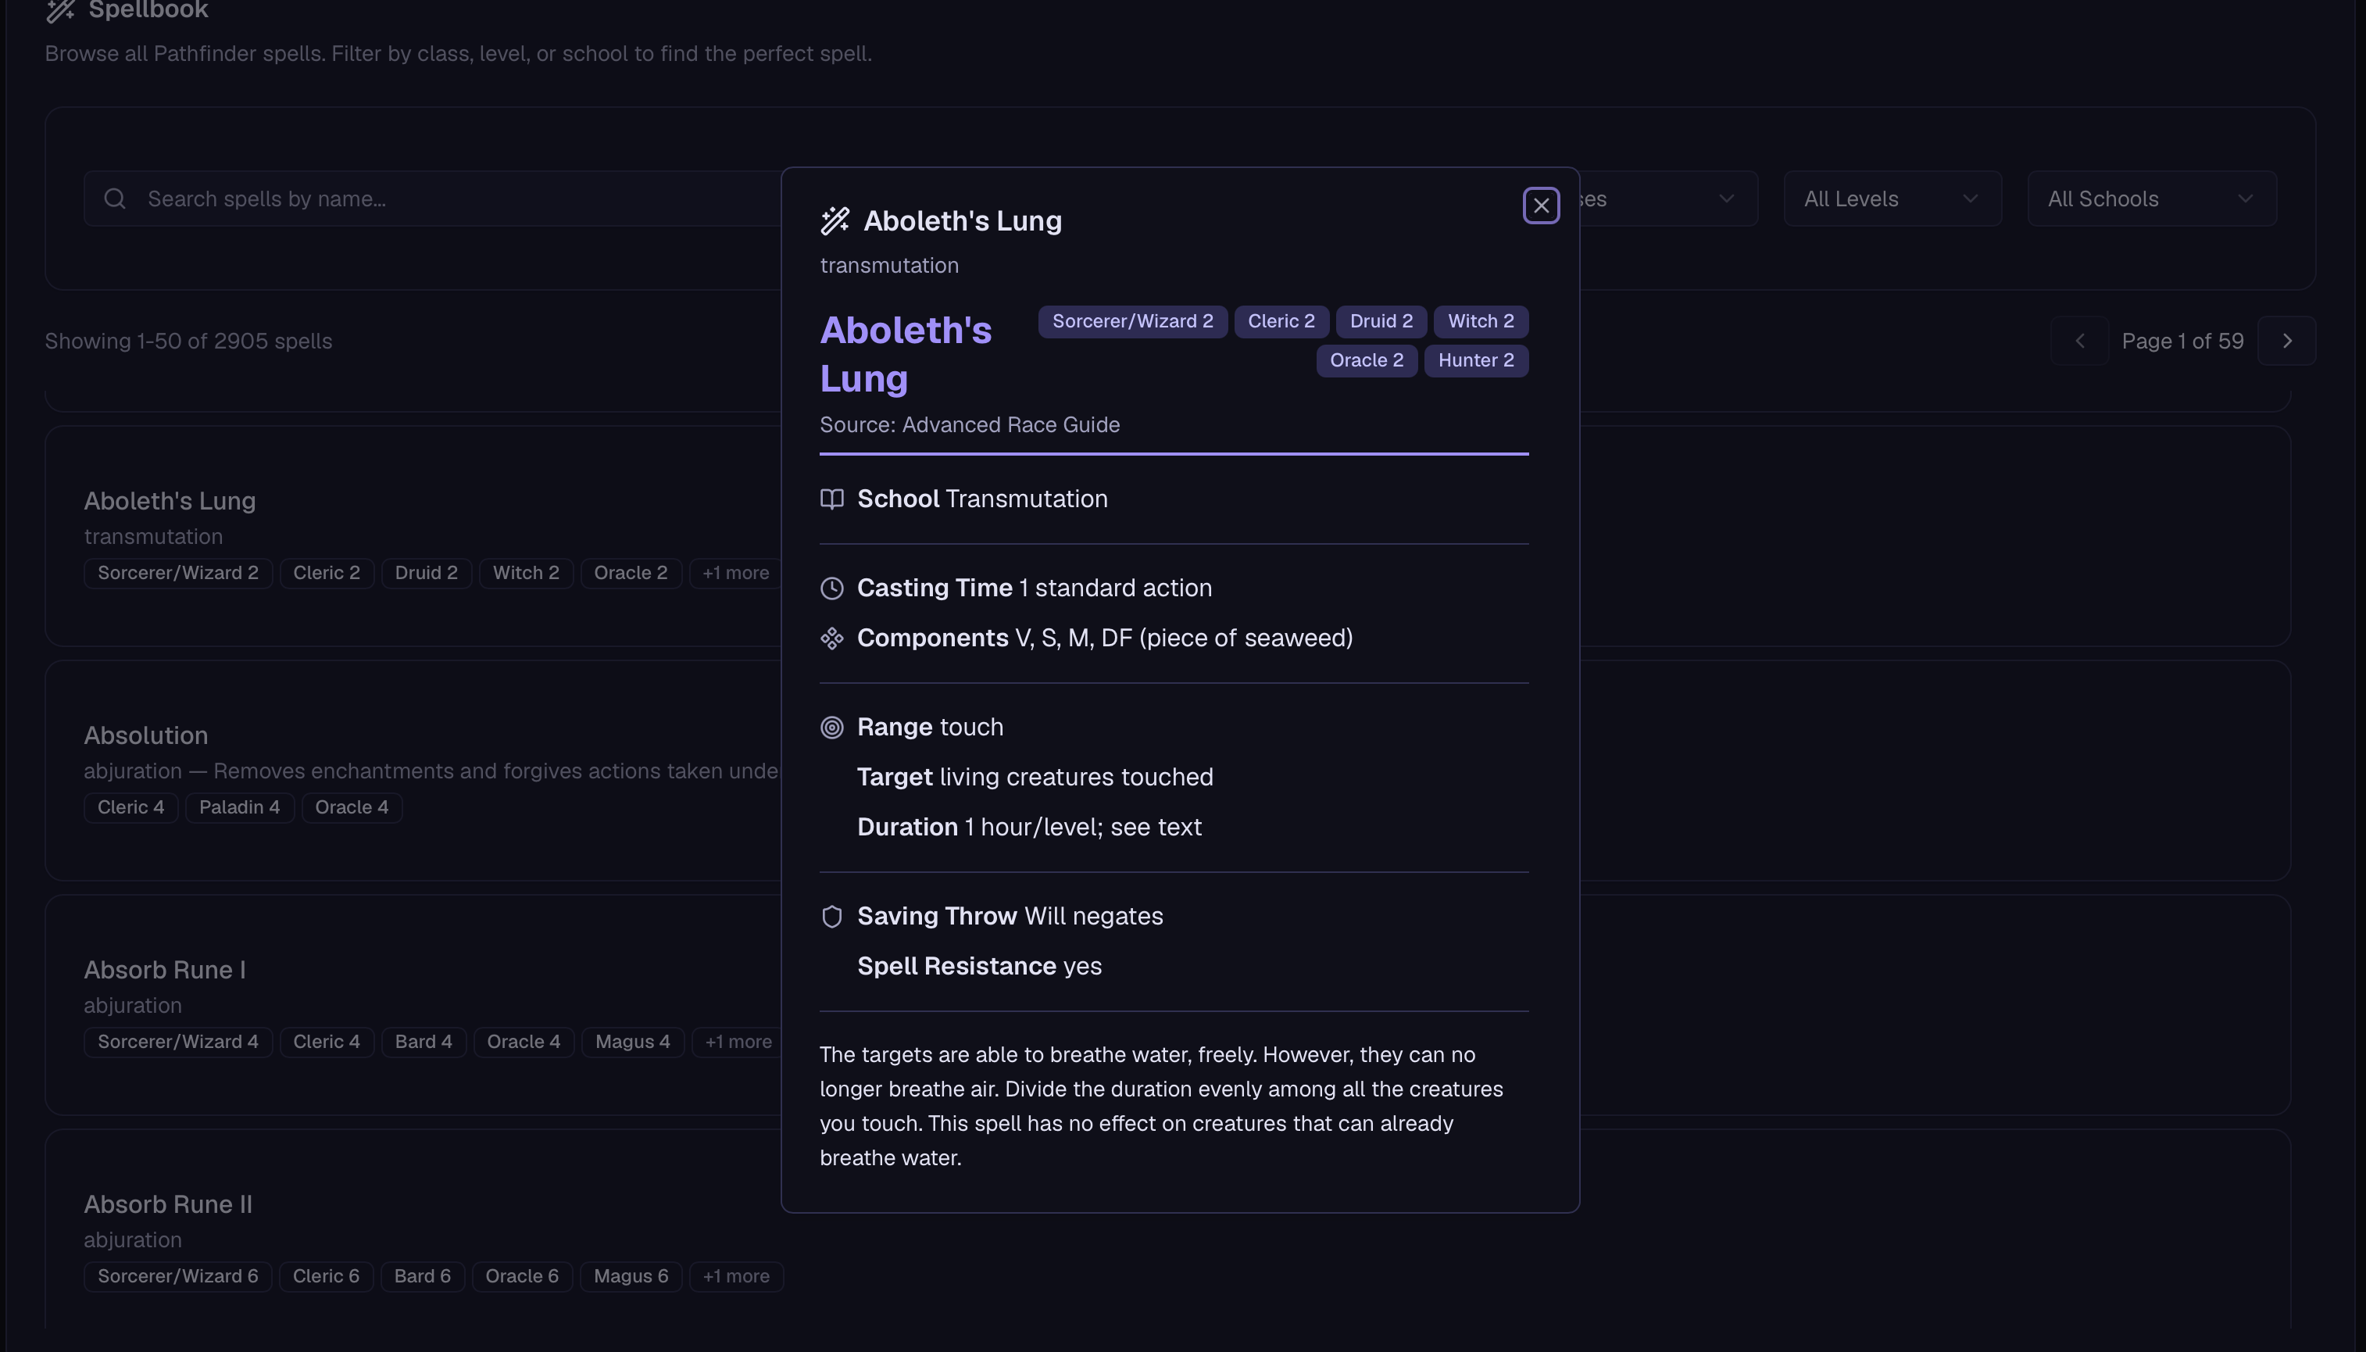2366x1352 pixels.
Task: Click Paladin 4 tag on Absolution card
Action: [239, 807]
